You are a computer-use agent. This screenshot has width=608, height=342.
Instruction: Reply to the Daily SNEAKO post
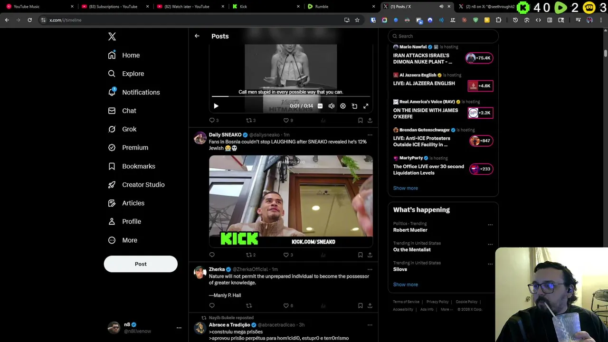(212, 255)
